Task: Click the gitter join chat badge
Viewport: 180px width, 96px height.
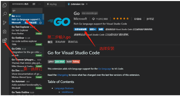Action: (56, 61)
